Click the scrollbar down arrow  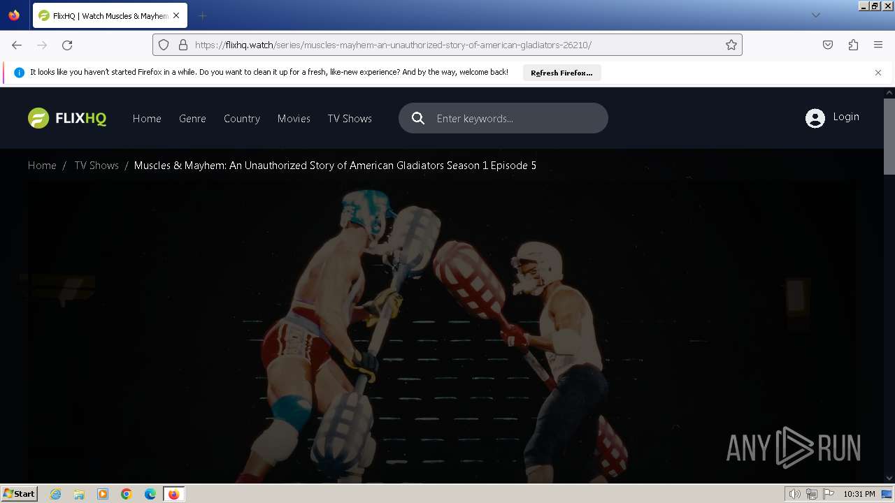[889, 479]
